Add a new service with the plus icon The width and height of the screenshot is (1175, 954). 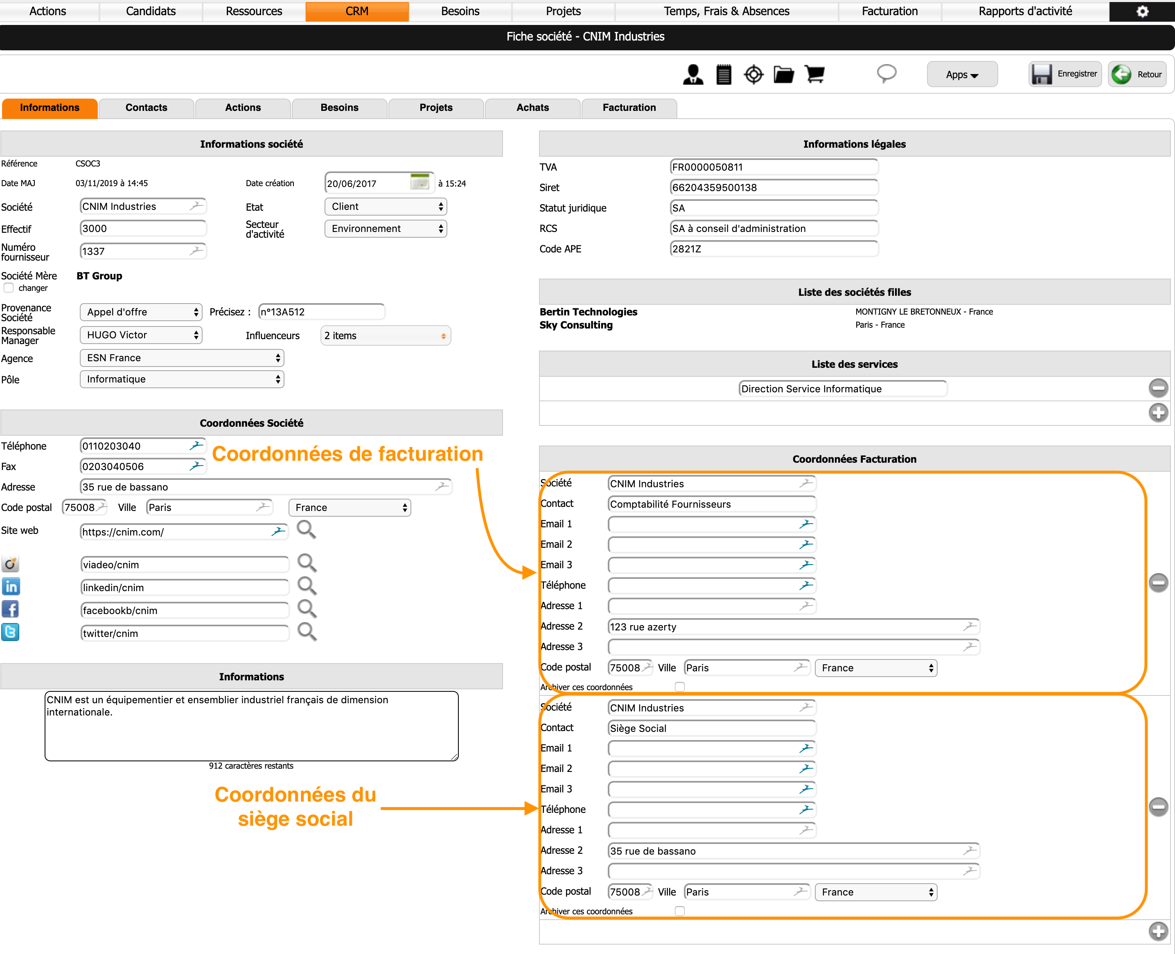[x=1159, y=413]
